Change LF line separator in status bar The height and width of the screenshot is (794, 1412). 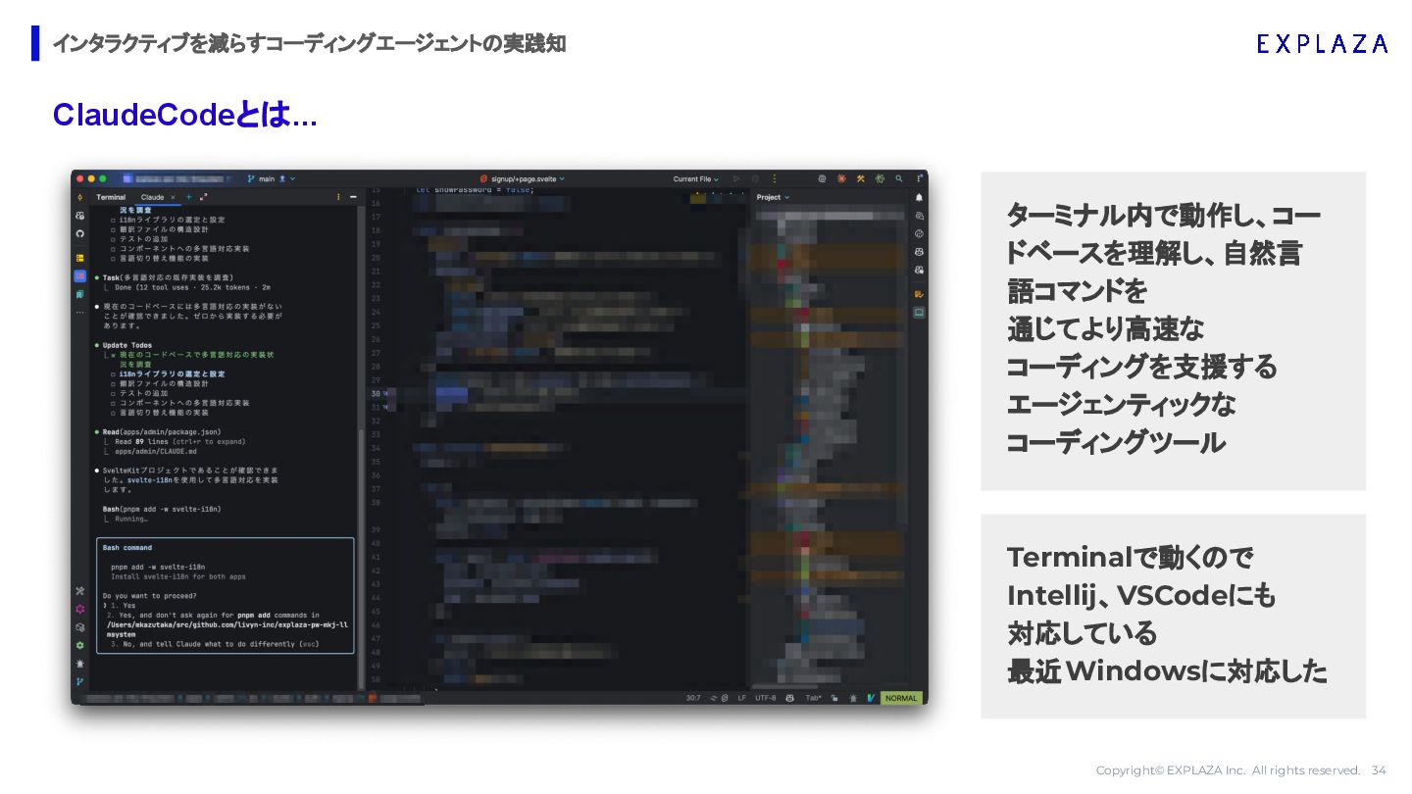(x=741, y=698)
